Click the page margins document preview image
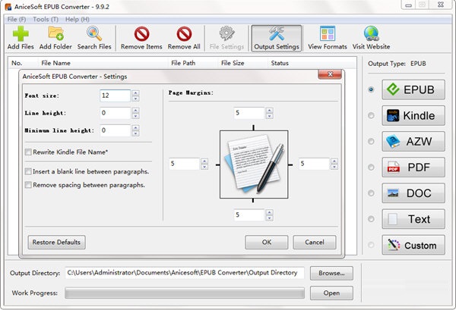The width and height of the screenshot is (456, 310). pos(254,164)
